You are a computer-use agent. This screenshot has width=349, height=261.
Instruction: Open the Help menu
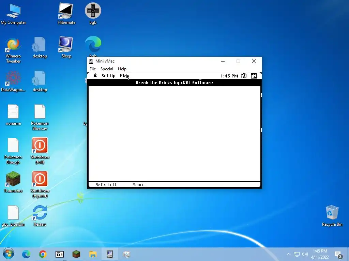pyautogui.click(x=122, y=69)
